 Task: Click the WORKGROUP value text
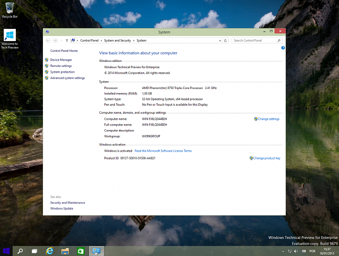(151, 136)
